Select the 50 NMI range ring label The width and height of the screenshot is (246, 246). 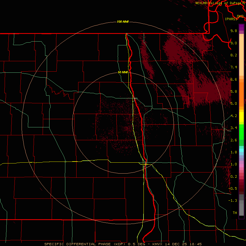(x=123, y=72)
